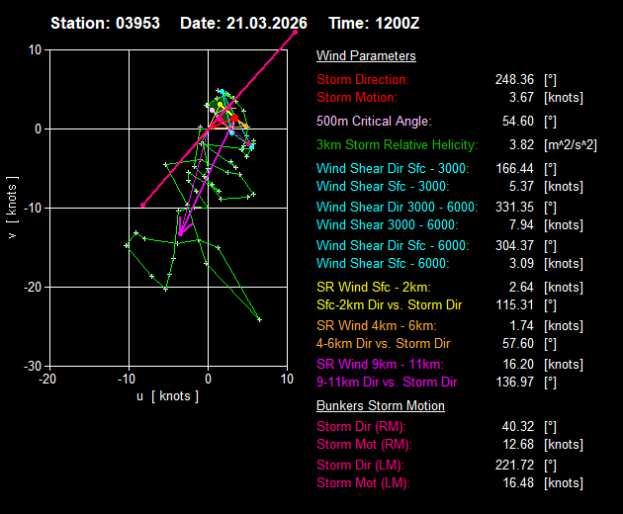Viewport: 623px width, 514px height.
Task: Click the Wind Parameters heading
Action: pyautogui.click(x=366, y=56)
